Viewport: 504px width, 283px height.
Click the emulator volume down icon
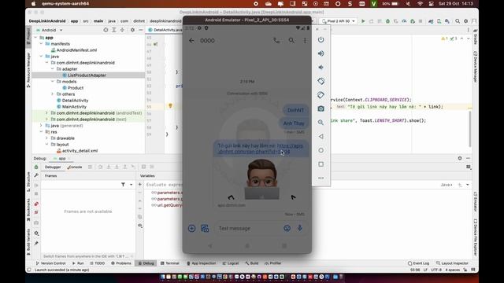(x=321, y=68)
